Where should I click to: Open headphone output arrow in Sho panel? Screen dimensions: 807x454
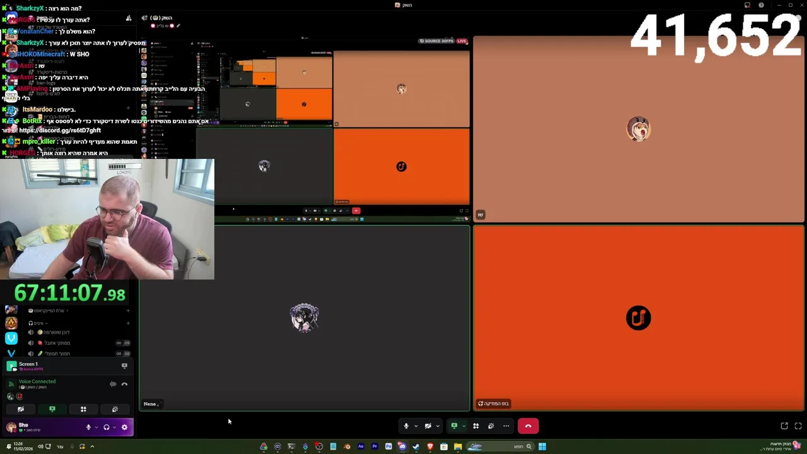click(x=113, y=428)
